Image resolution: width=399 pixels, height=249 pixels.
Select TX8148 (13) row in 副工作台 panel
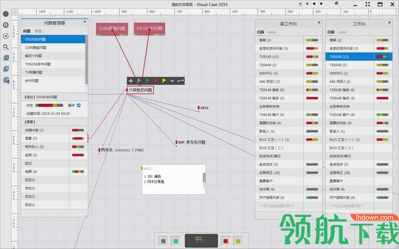tap(288, 56)
